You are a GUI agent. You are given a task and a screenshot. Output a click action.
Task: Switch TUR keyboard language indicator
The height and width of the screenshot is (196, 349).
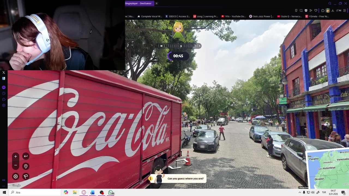point(324,192)
